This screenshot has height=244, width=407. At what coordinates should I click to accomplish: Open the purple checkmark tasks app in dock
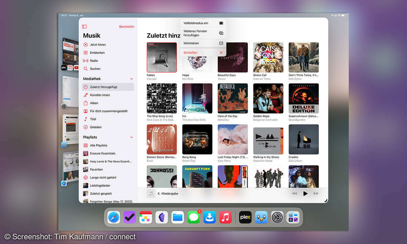tap(130, 217)
